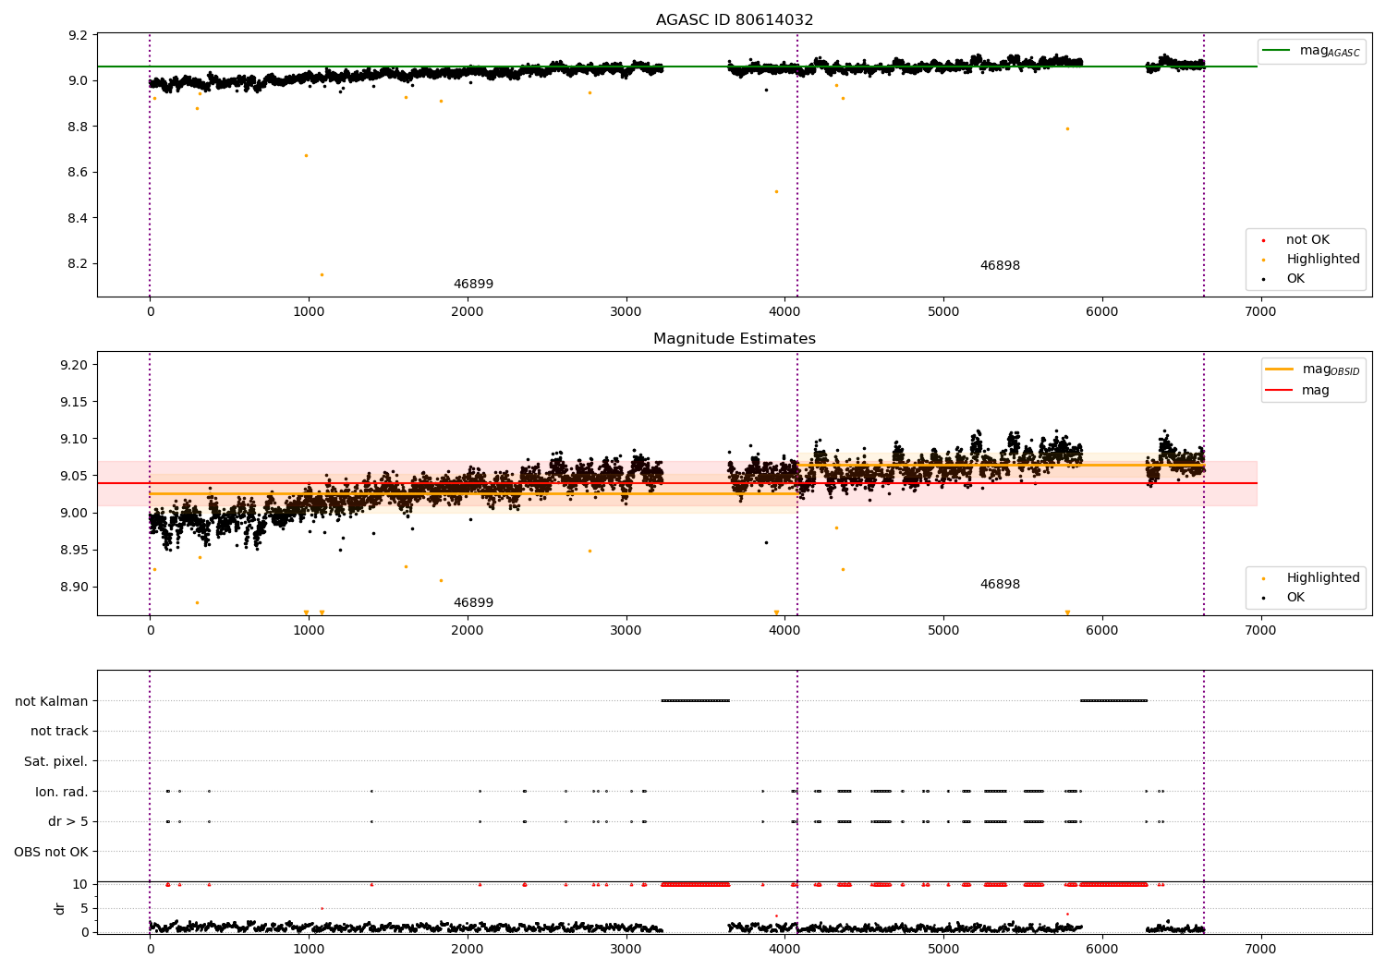Click the 8.8 tick on top plot y-axis
The width and height of the screenshot is (1386, 970).
78,127
